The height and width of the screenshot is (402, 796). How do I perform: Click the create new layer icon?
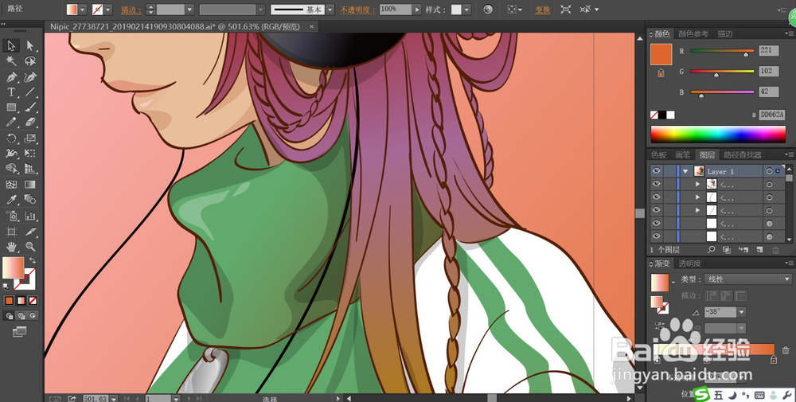click(760, 250)
